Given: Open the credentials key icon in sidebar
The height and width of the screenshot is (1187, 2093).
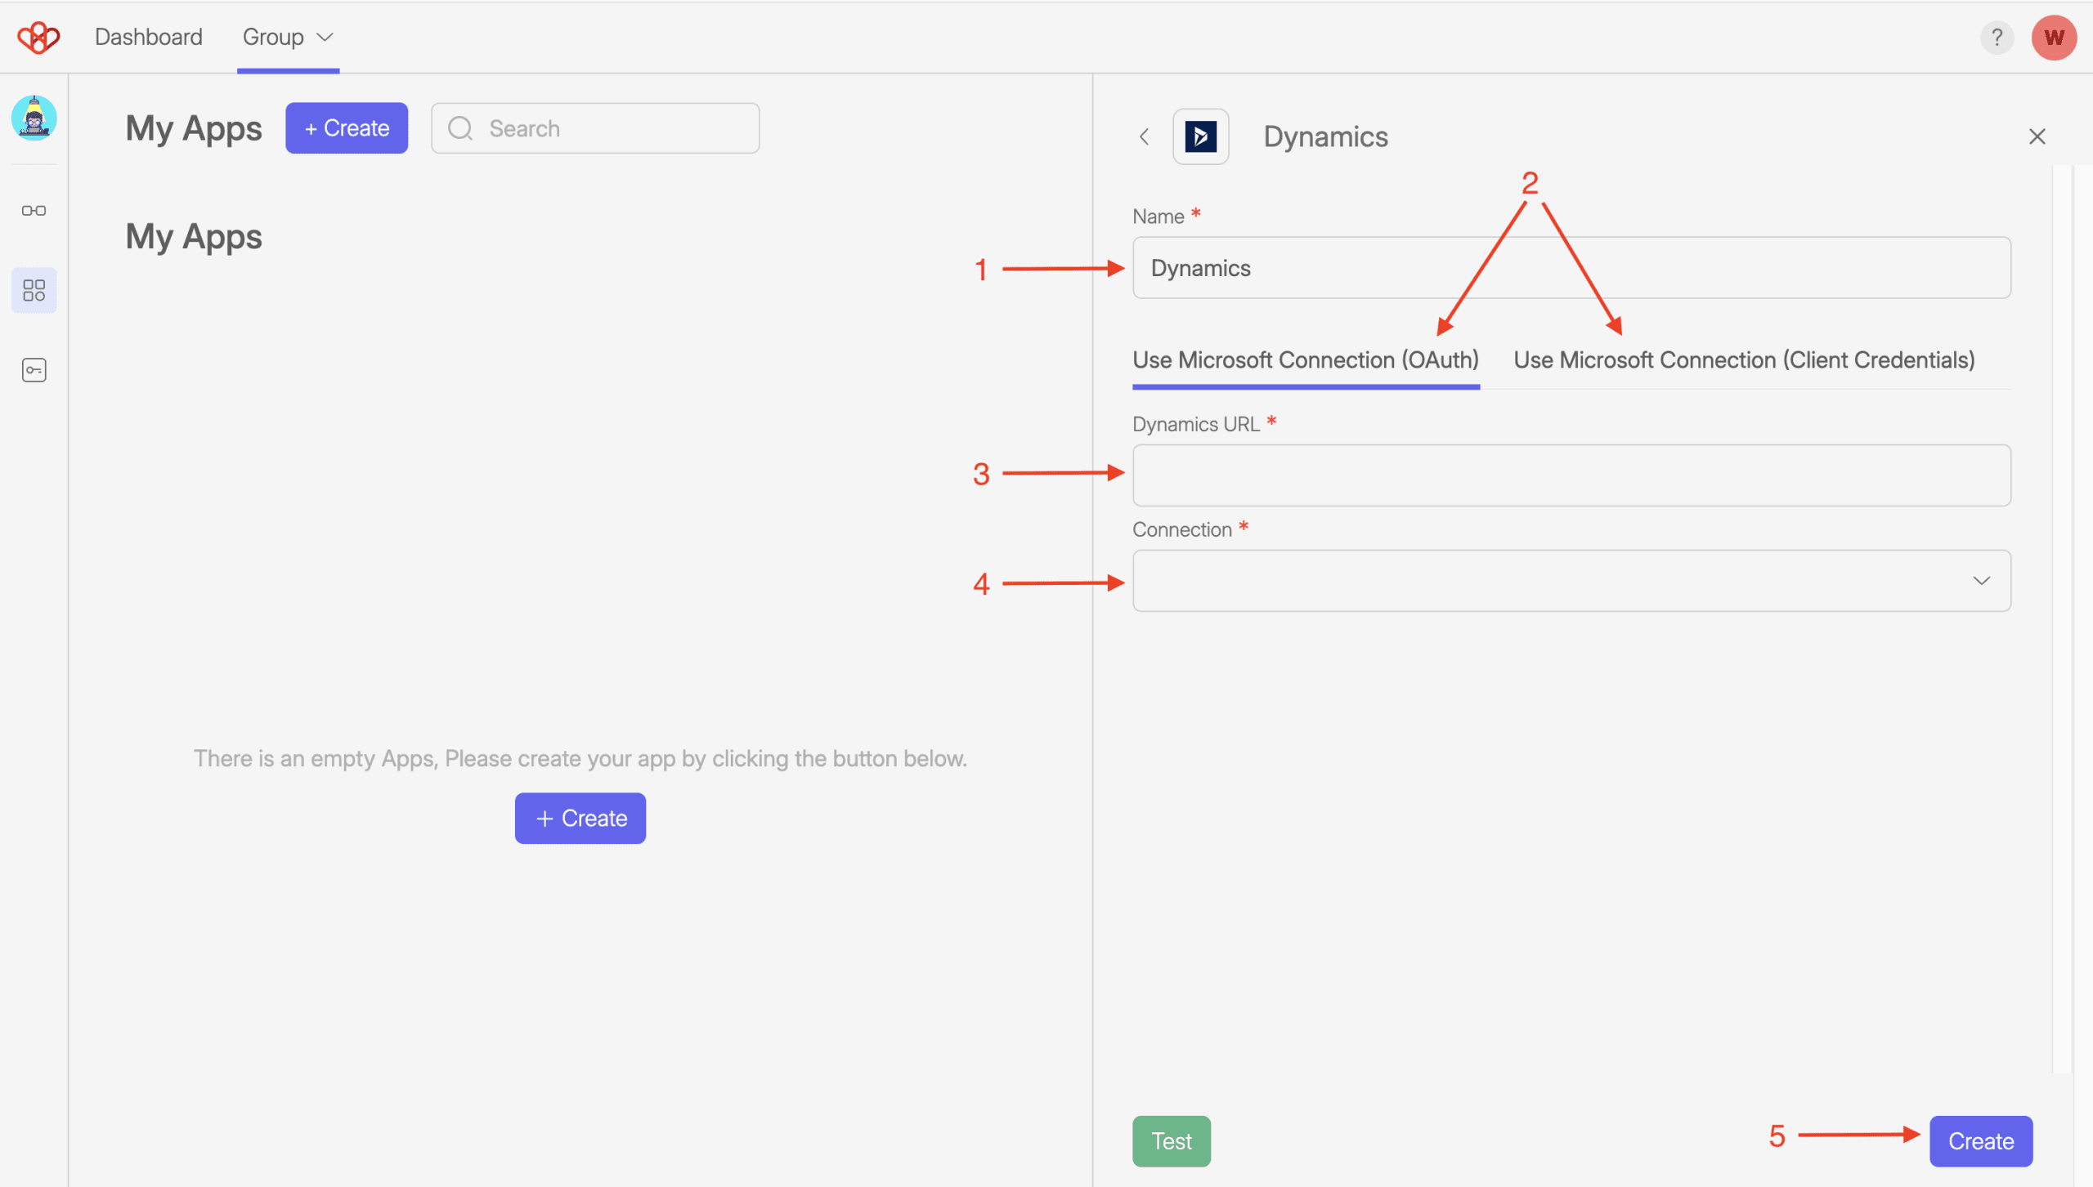Looking at the screenshot, I should pos(34,370).
